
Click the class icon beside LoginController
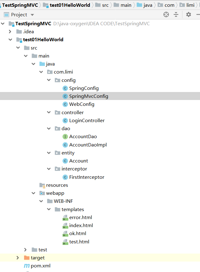[65, 120]
